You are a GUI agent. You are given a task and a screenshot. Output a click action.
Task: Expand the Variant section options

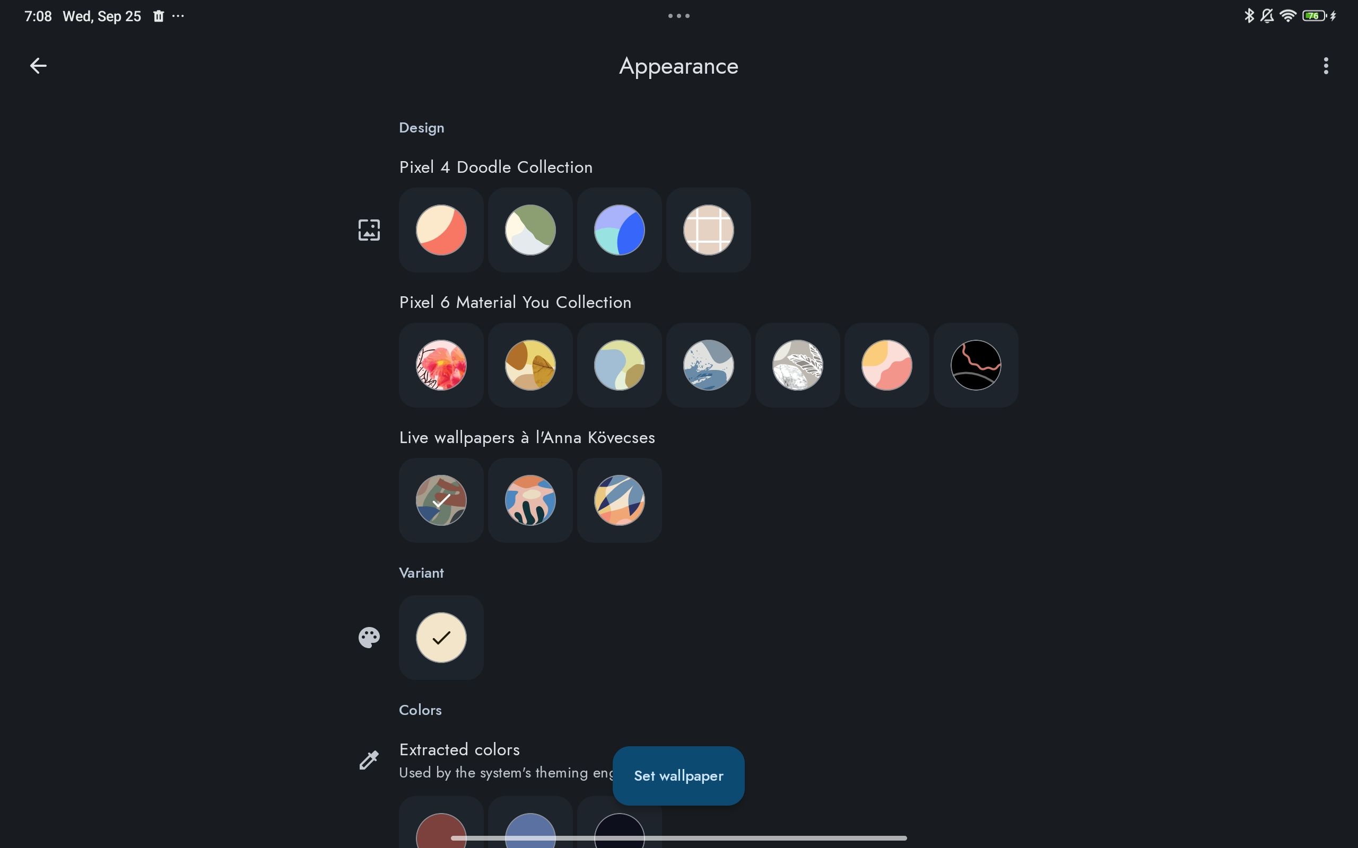click(x=370, y=637)
